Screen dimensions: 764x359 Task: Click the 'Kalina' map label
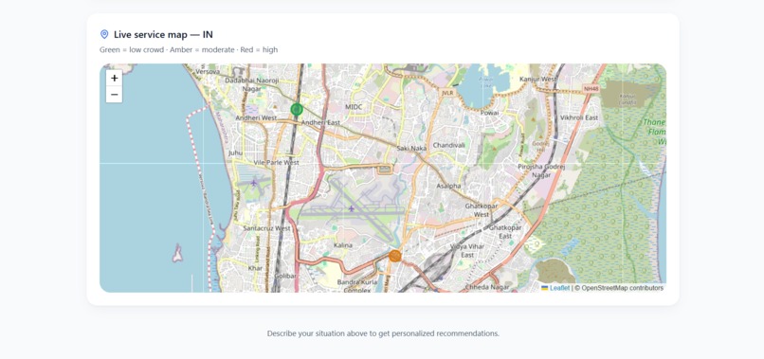[343, 245]
